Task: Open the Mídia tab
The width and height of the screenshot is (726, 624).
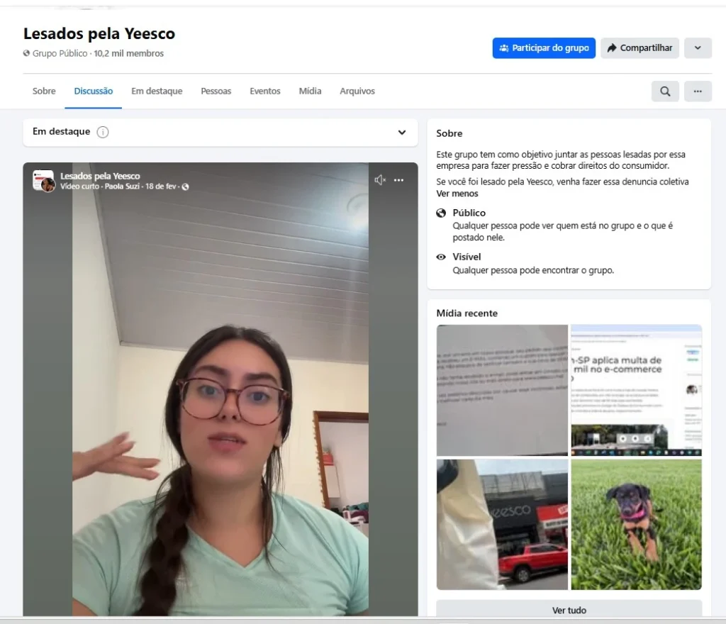Action: coord(310,91)
